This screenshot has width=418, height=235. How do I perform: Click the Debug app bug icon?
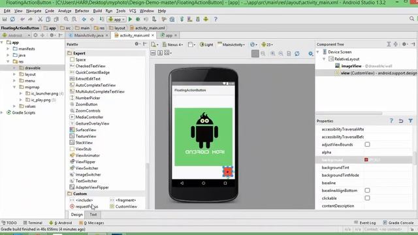click(x=138, y=19)
